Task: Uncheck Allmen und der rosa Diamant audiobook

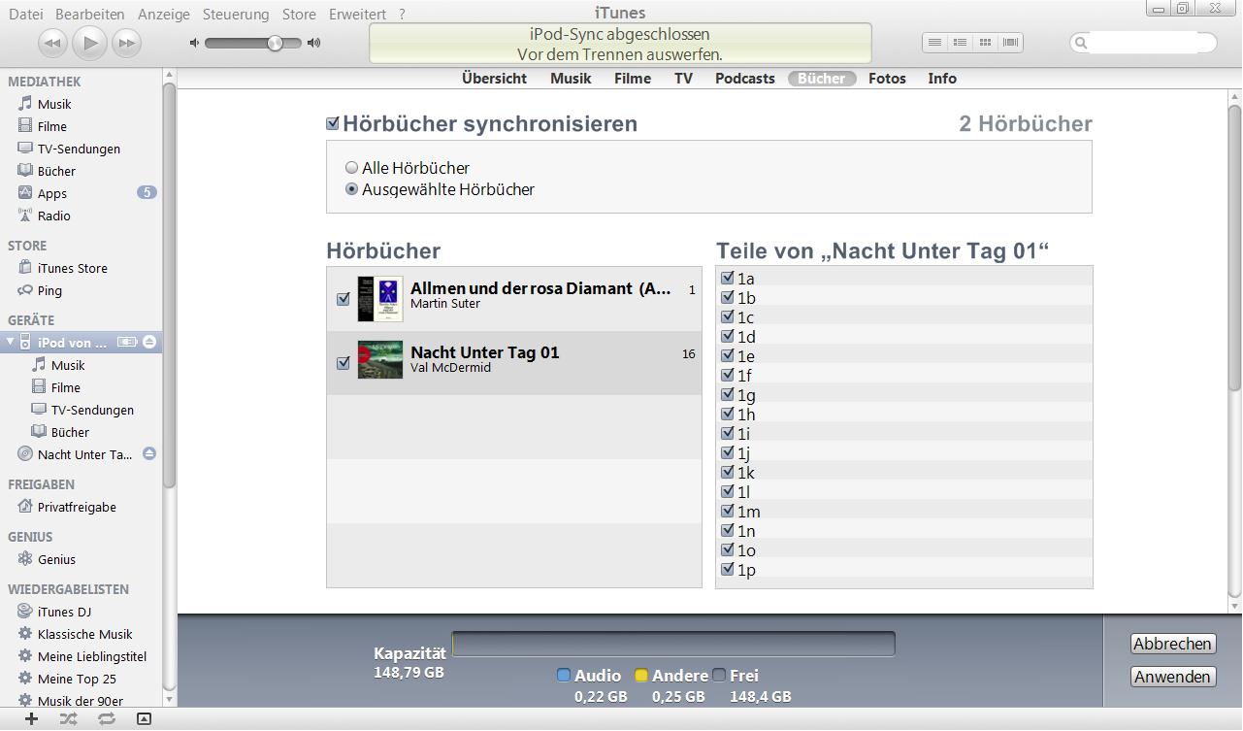Action: pos(343,299)
